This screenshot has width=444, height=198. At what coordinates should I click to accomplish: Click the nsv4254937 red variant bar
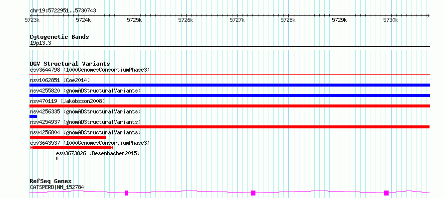point(229,127)
